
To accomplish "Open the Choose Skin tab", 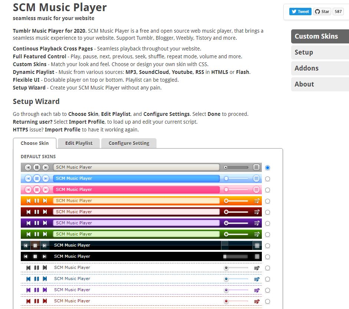I will click(x=34, y=143).
